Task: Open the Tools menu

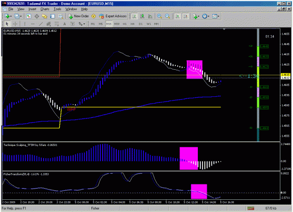Action: point(57,9)
